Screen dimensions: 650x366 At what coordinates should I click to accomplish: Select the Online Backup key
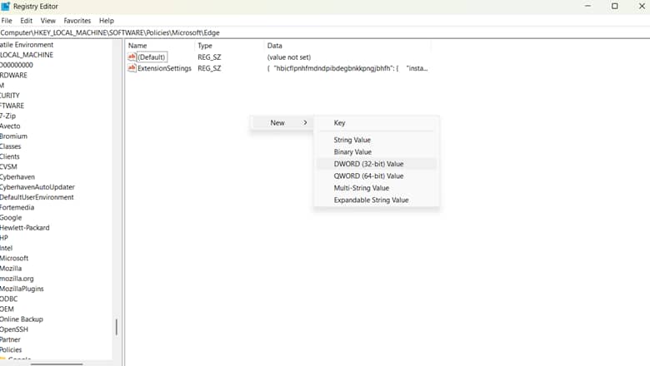click(x=22, y=319)
